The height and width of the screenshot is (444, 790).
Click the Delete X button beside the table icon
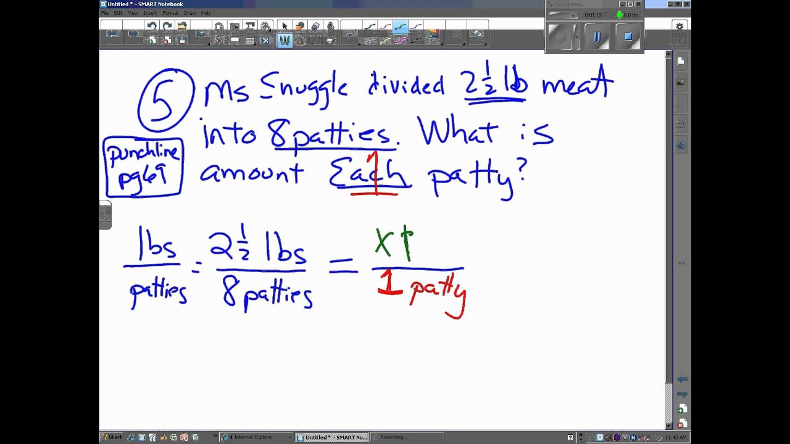[x=265, y=40]
